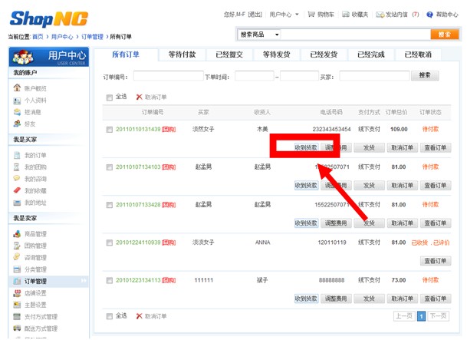The width and height of the screenshot is (467, 340).
Task: Click the icon beside 咨询管理
Action: pyautogui.click(x=17, y=257)
